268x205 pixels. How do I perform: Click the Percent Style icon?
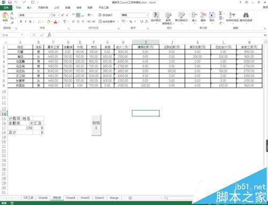click(131, 21)
